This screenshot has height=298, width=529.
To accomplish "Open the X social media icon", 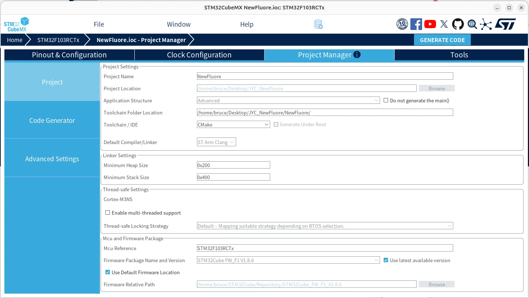I will pos(444,24).
